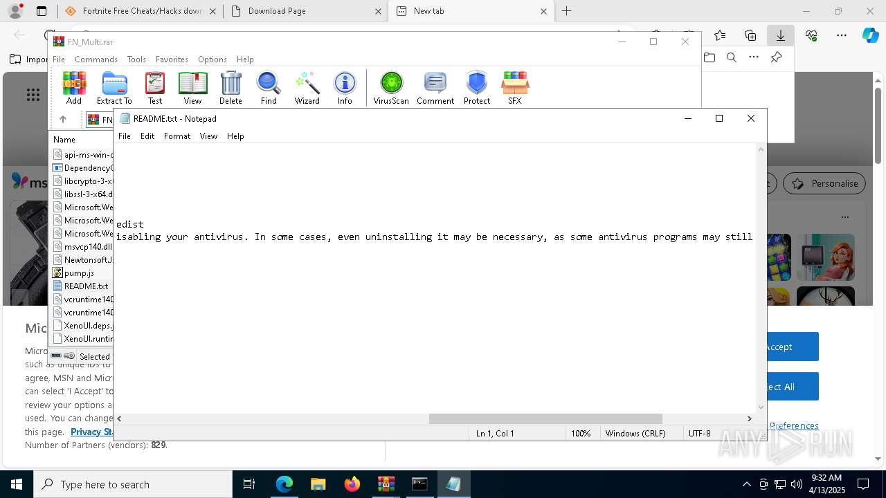Select msvcp140.dll in archive list

(87, 246)
